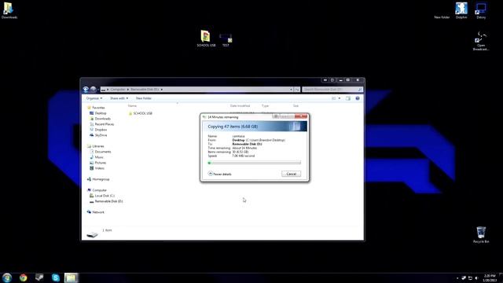Sort files by Type column header

pyautogui.click(x=265, y=105)
